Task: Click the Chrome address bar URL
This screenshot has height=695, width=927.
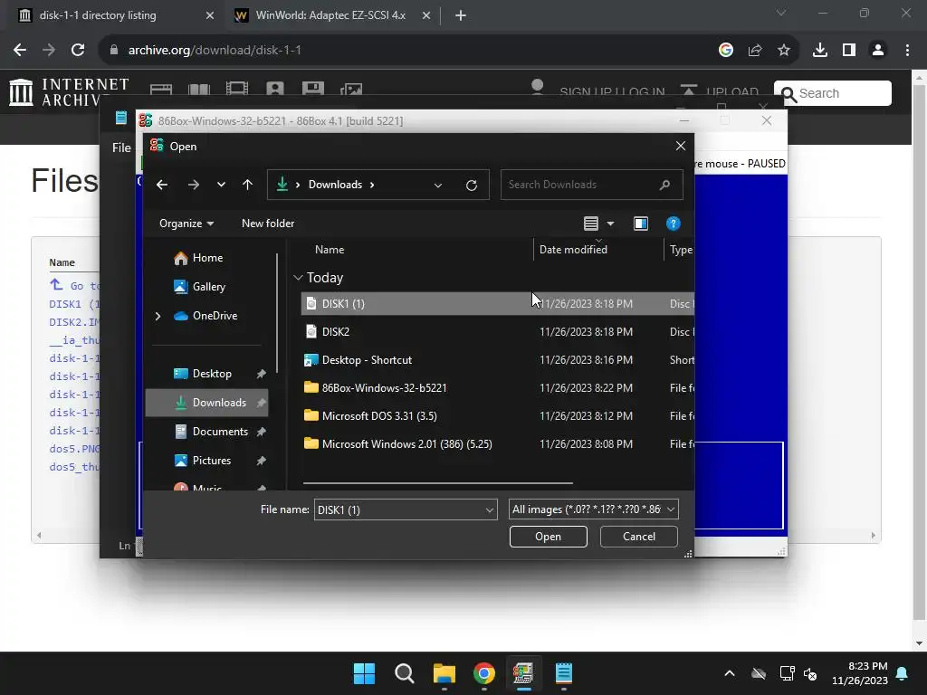Action: [x=215, y=51]
